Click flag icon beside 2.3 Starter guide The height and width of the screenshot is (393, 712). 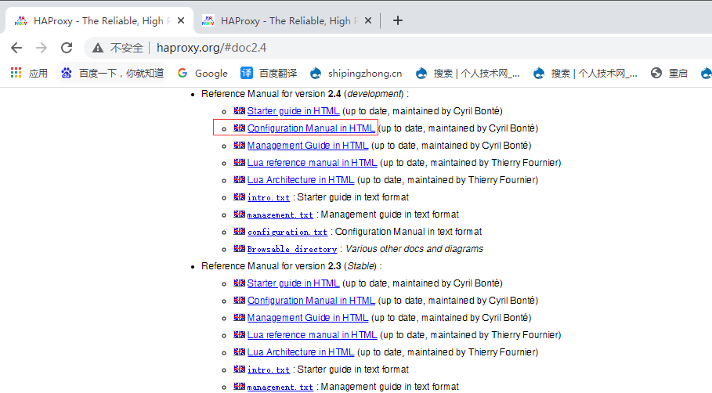240,283
